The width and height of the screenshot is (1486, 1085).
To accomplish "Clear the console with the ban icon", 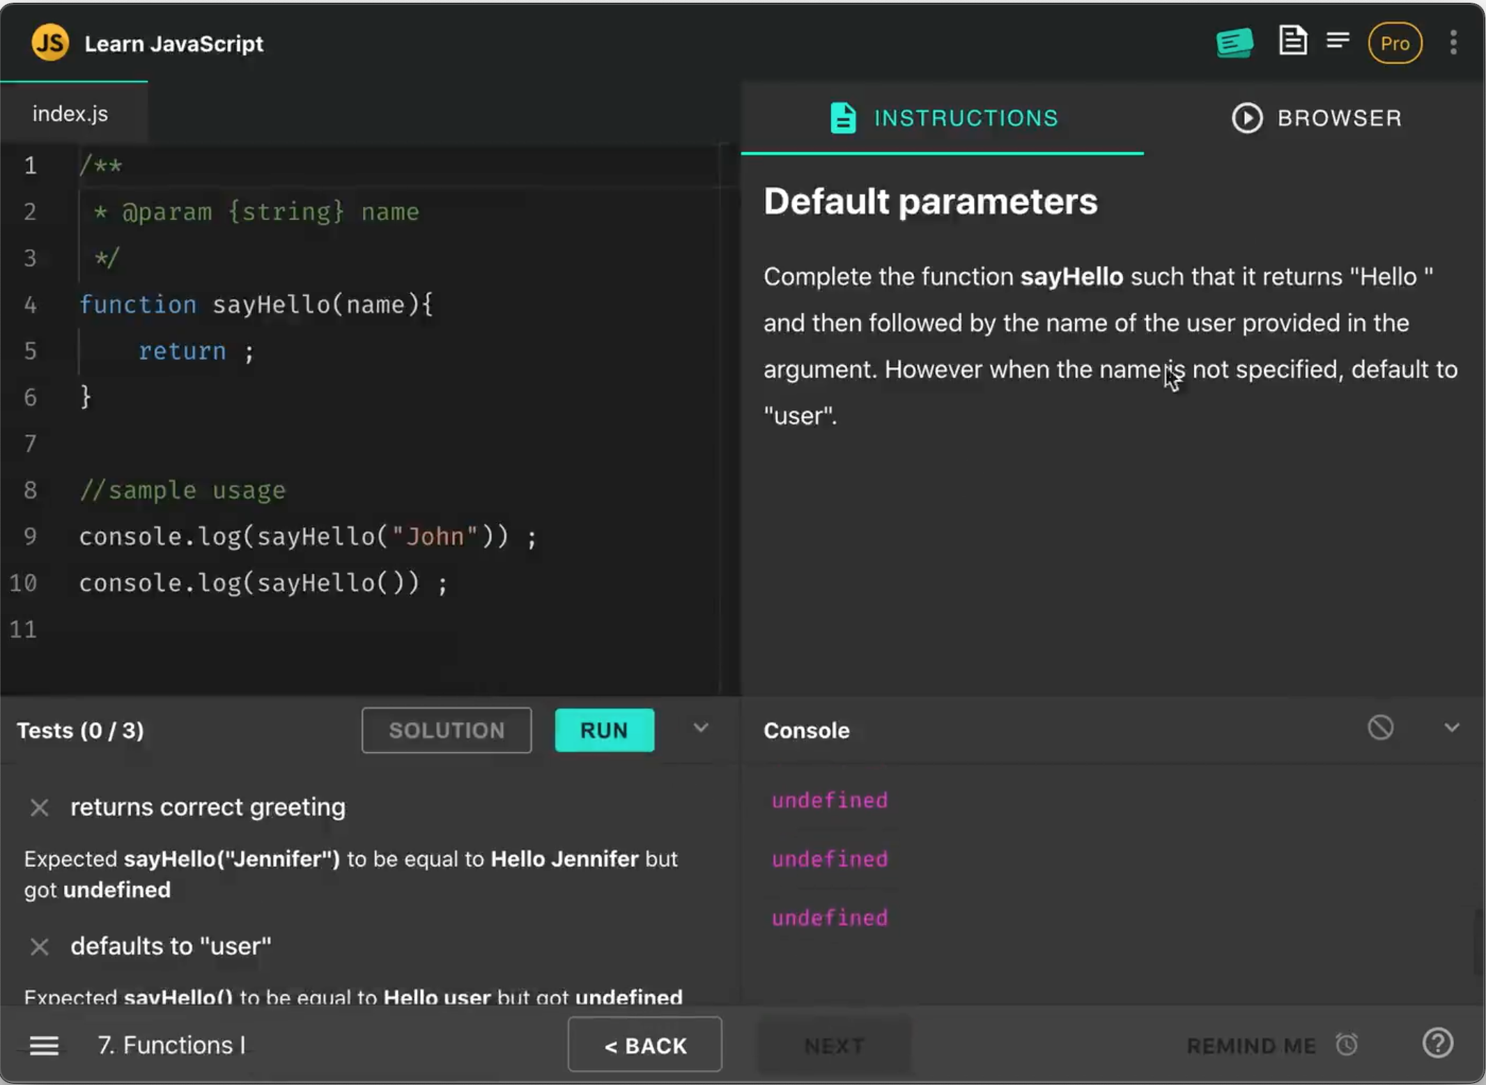I will click(1380, 728).
